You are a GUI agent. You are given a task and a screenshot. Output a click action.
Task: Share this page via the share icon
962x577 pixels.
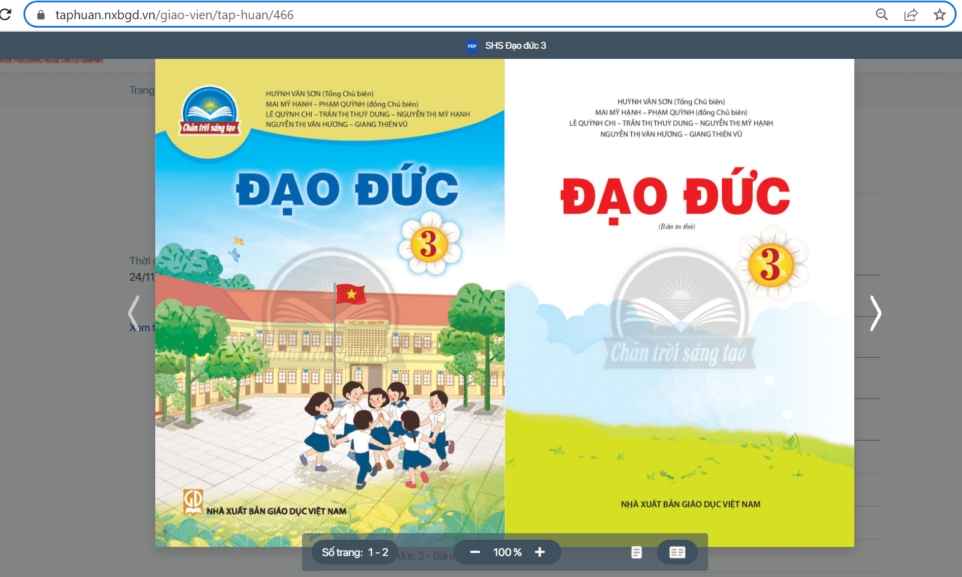911,15
